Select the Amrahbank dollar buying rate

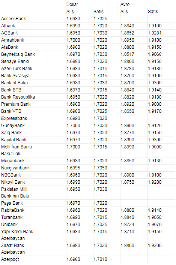[73, 40]
